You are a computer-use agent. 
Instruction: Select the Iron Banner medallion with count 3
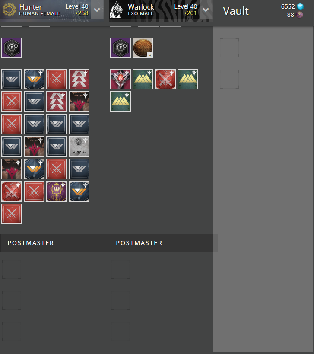click(x=143, y=48)
